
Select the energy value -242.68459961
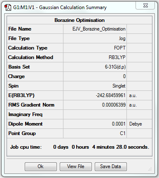pos(111,95)
